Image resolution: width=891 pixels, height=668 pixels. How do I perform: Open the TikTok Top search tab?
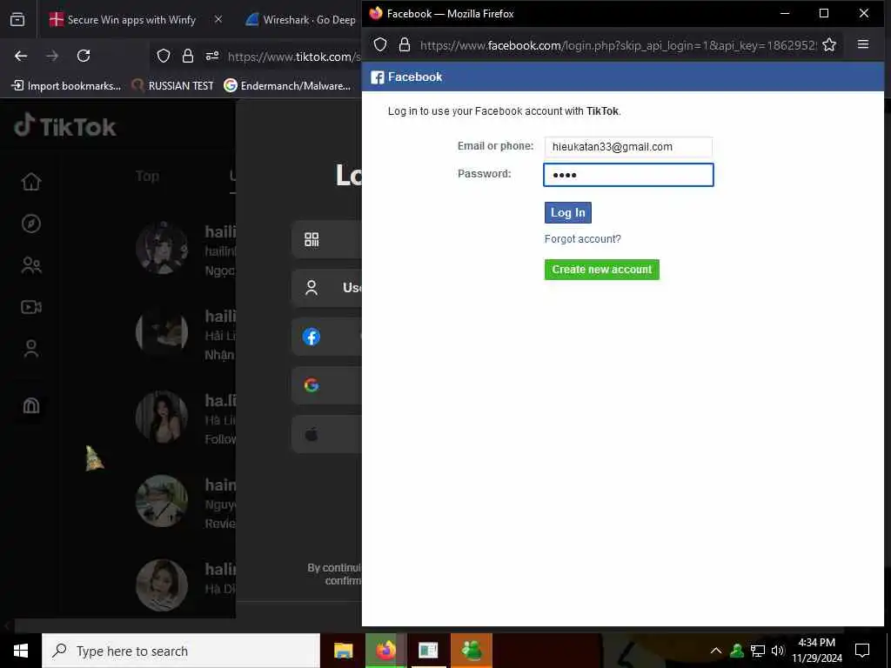147,176
